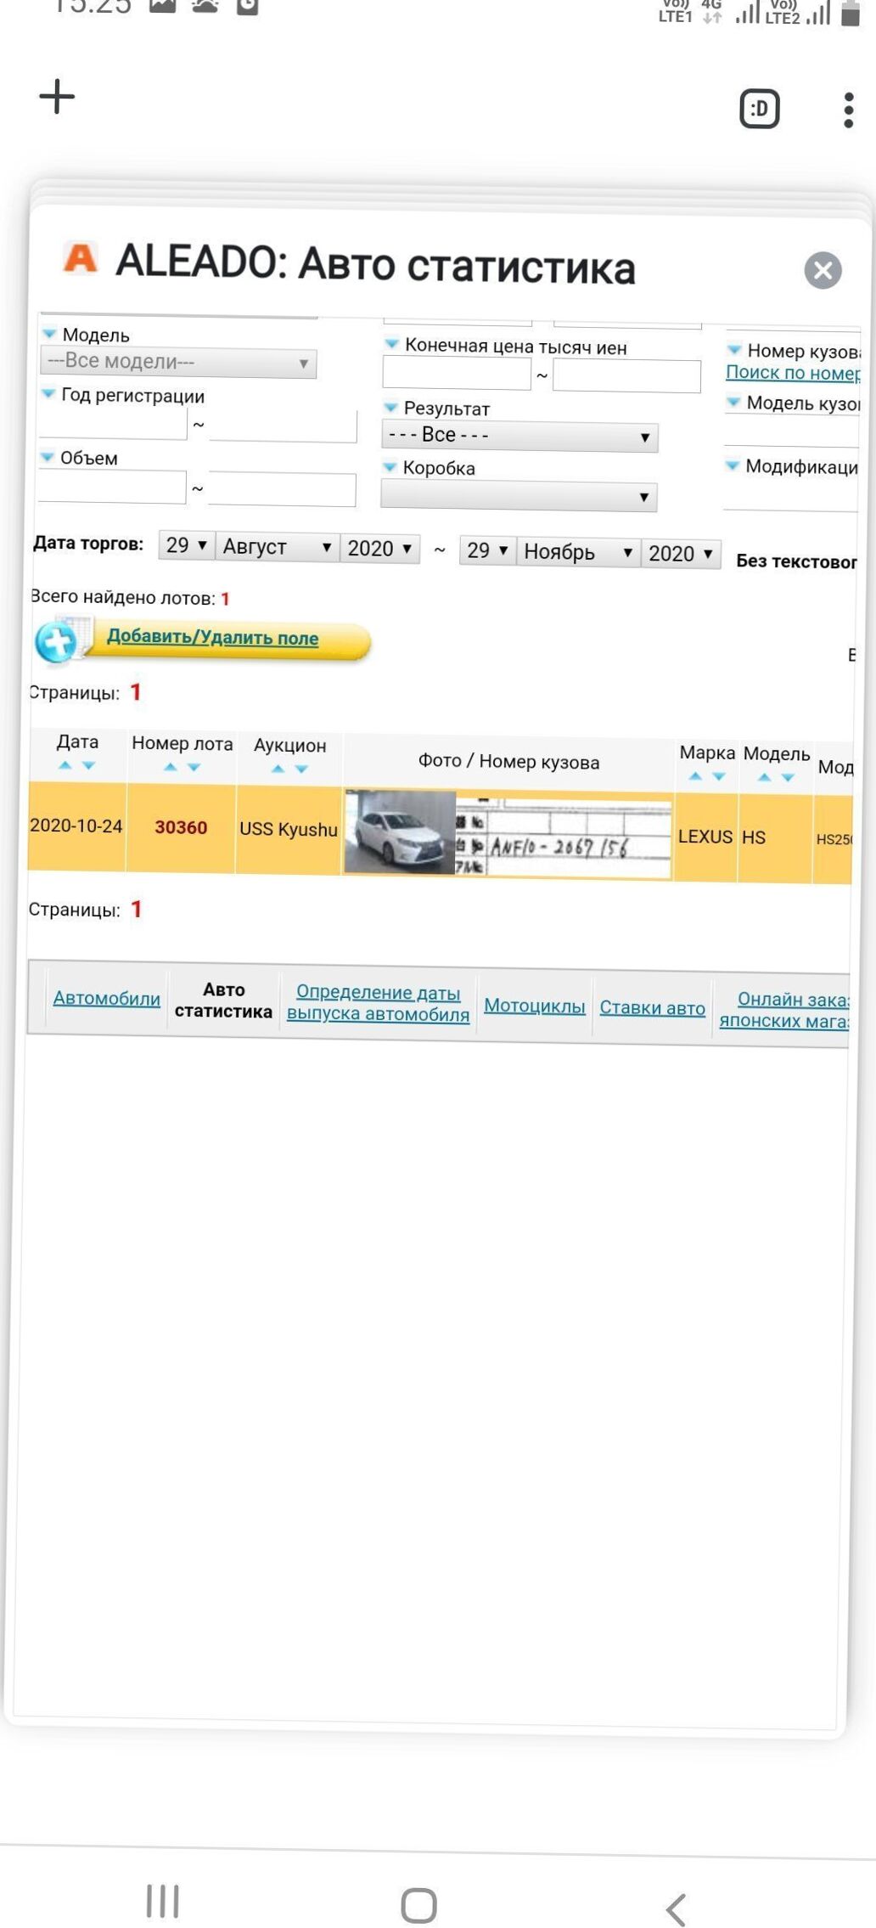
Task: Click Конечная цена minimum field
Action: 457,374
